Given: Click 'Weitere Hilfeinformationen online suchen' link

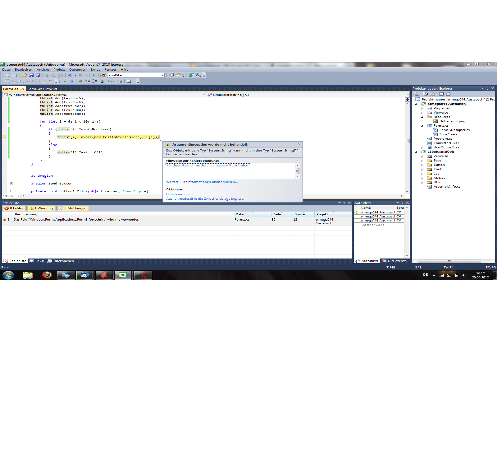Looking at the screenshot, I should [x=202, y=182].
